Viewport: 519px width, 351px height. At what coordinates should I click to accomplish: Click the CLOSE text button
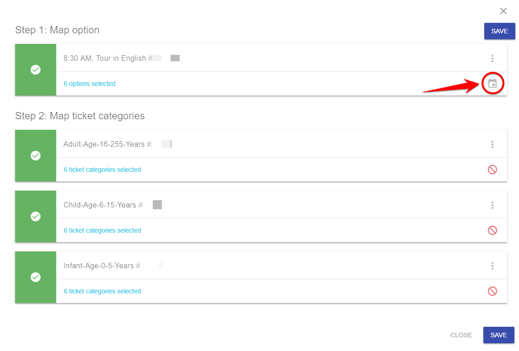click(461, 335)
